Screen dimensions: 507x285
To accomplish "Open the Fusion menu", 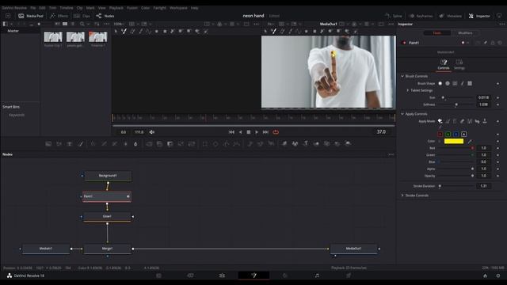I will coord(132,8).
